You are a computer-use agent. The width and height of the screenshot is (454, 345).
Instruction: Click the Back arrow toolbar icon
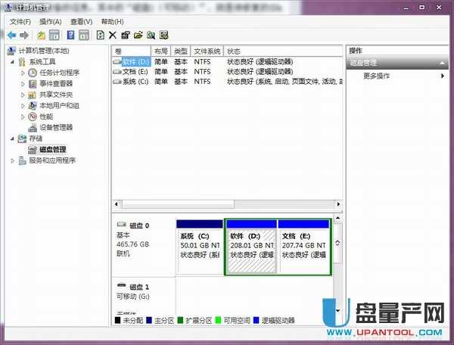(12, 35)
